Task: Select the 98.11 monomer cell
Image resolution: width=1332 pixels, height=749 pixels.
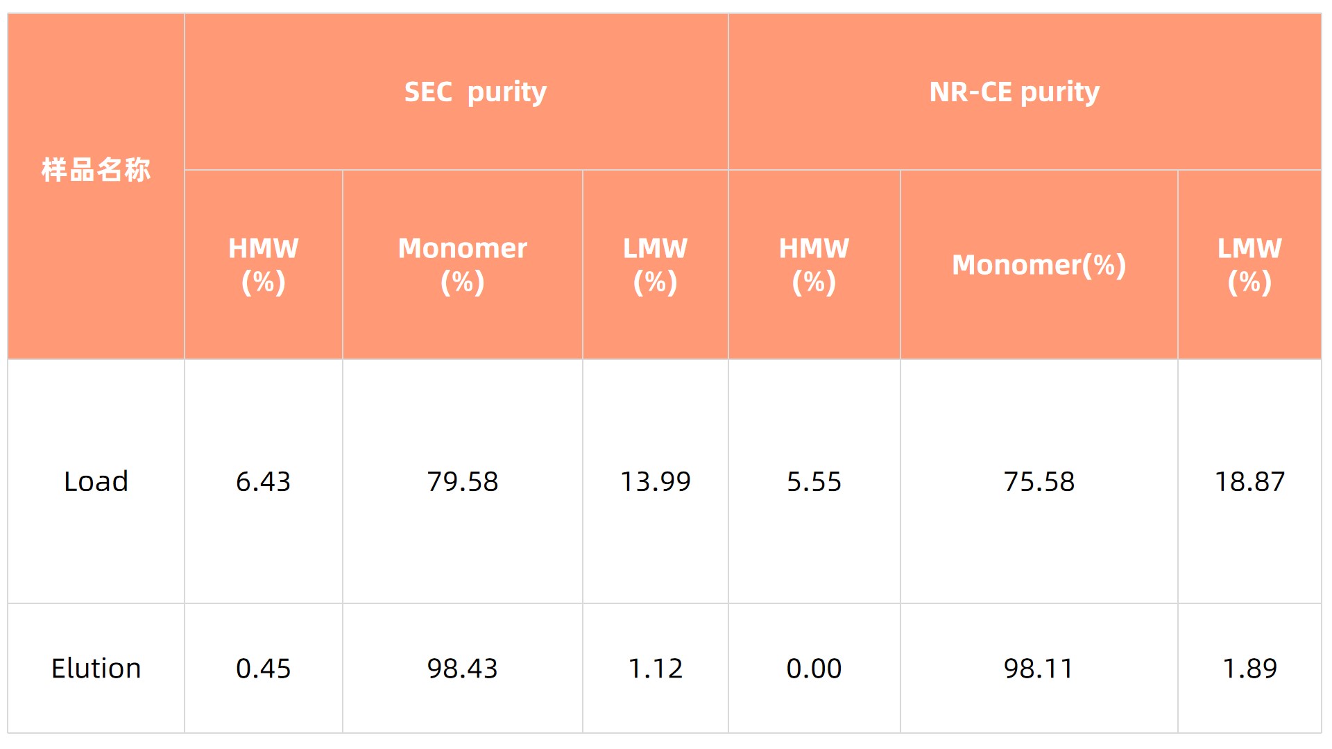Action: [x=1039, y=669]
